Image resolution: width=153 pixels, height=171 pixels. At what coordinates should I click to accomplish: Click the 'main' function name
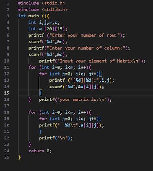[x=34, y=16]
